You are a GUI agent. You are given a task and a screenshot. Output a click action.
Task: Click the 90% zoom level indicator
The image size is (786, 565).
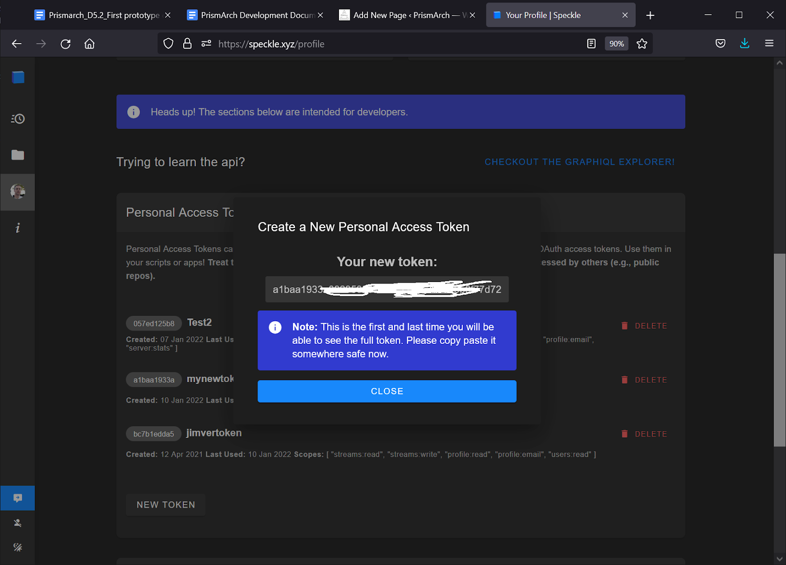point(617,44)
